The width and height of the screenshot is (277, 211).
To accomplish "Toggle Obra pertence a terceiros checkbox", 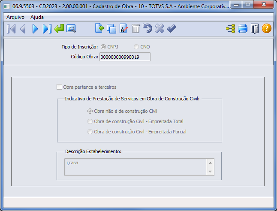I will [59, 87].
